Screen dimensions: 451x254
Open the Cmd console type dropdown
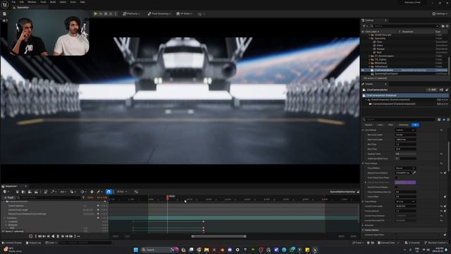click(50, 243)
